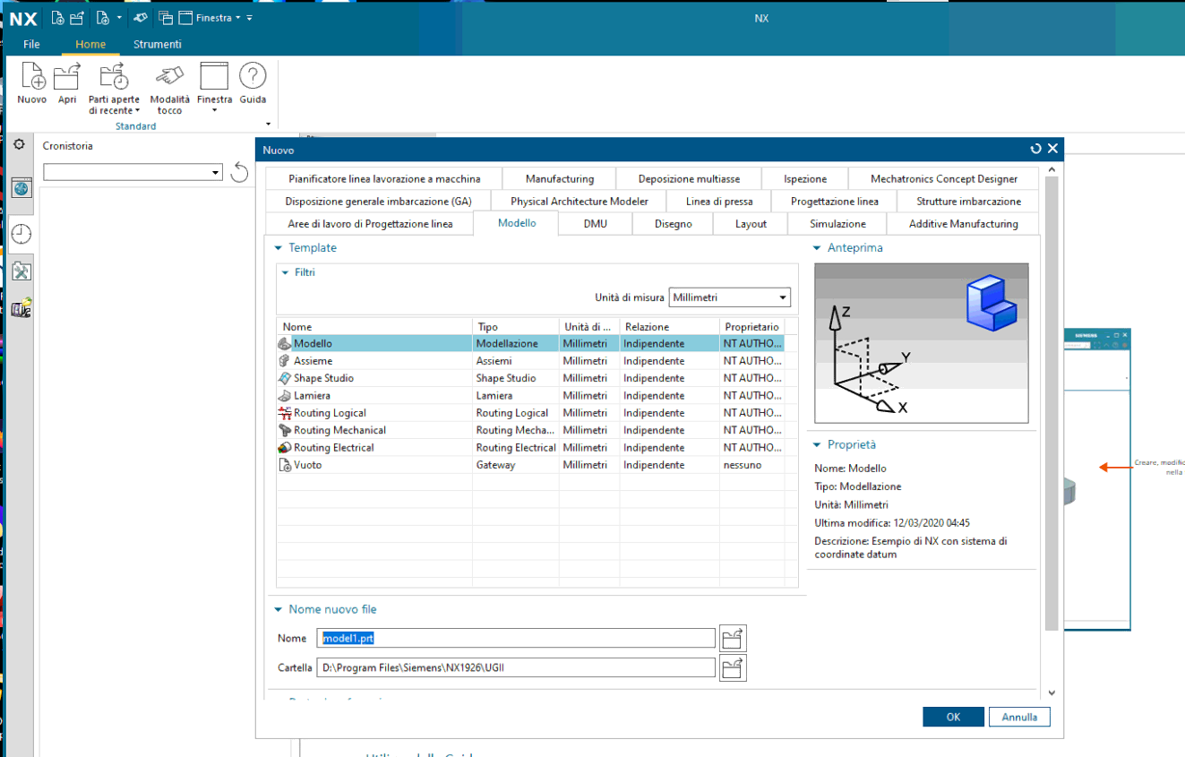Image resolution: width=1185 pixels, height=757 pixels.
Task: Open the File menu
Action: point(31,45)
